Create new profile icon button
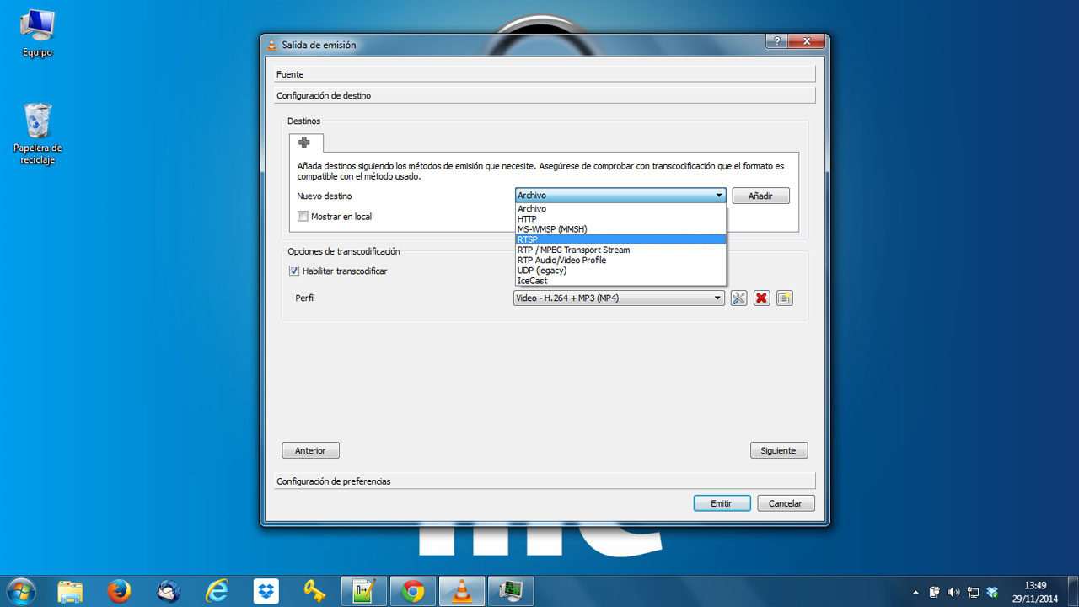This screenshot has height=607, width=1079. [x=785, y=298]
